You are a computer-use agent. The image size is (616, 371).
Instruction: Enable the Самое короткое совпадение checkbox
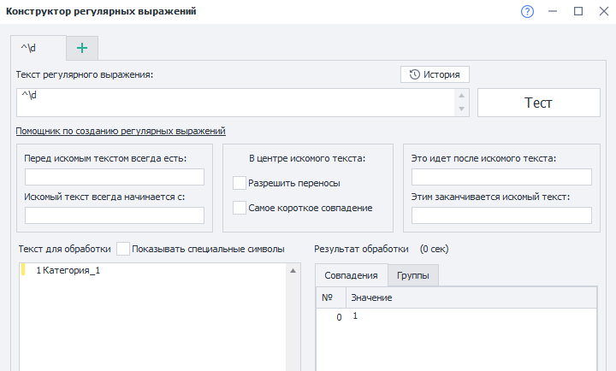point(240,207)
